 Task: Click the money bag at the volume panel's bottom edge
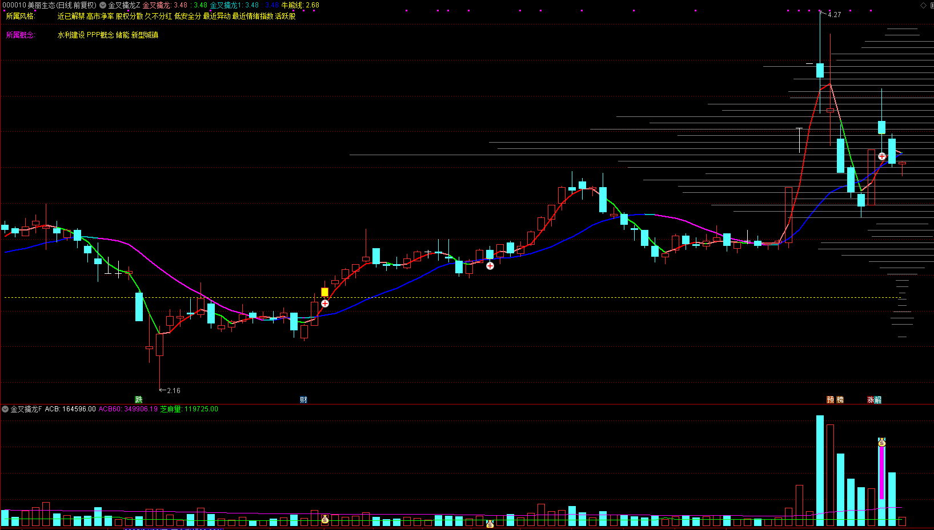pyautogui.click(x=490, y=524)
